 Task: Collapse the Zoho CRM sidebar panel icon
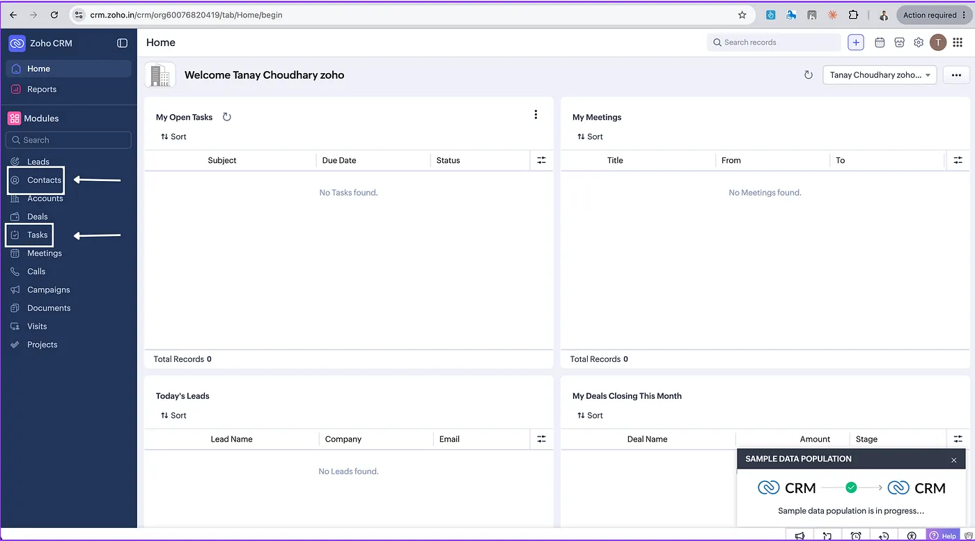point(123,43)
